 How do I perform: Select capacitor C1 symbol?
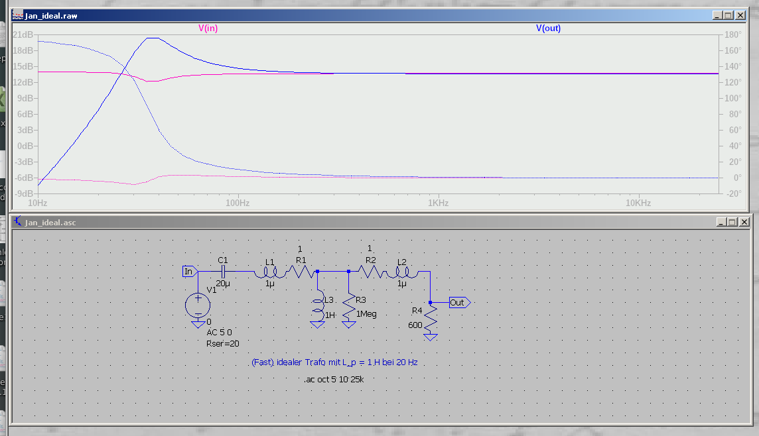223,272
